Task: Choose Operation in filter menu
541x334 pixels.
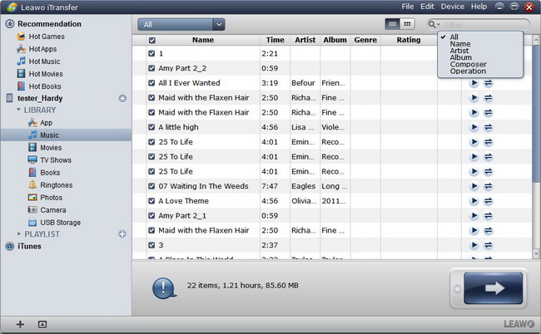Action: tap(468, 71)
